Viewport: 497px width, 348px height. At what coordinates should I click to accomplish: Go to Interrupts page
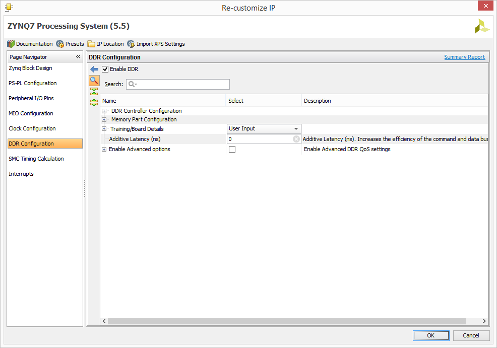21,174
